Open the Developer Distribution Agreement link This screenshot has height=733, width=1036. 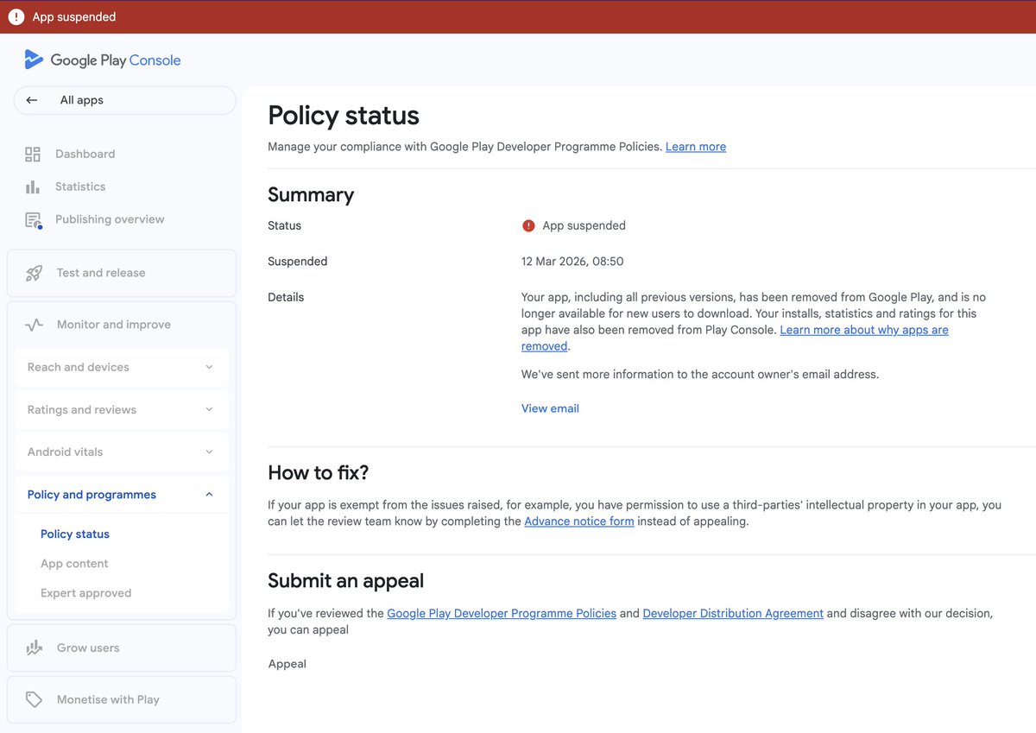click(x=733, y=613)
